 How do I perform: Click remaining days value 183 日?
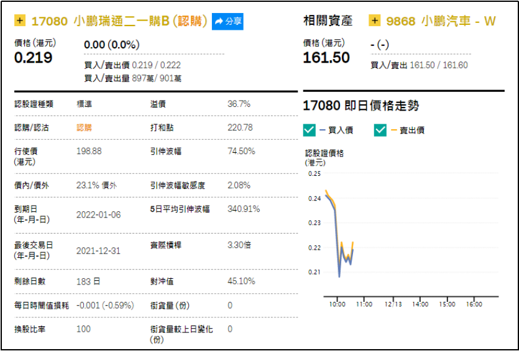pyautogui.click(x=88, y=281)
